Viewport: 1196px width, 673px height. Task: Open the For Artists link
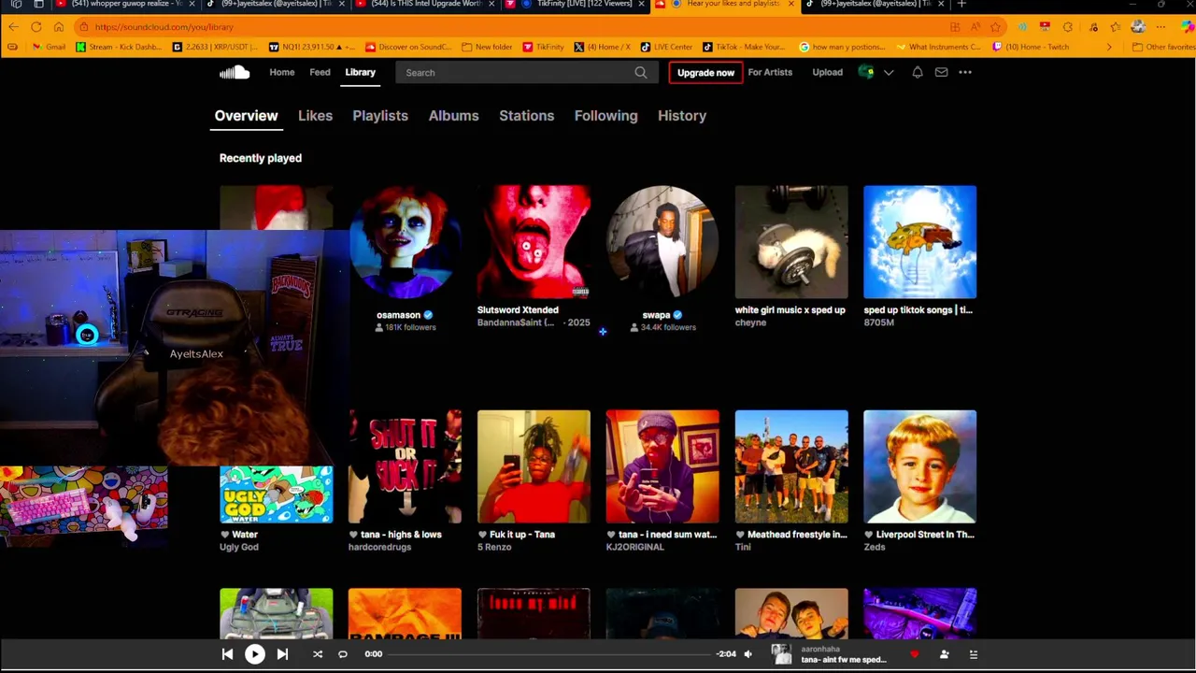click(x=770, y=72)
